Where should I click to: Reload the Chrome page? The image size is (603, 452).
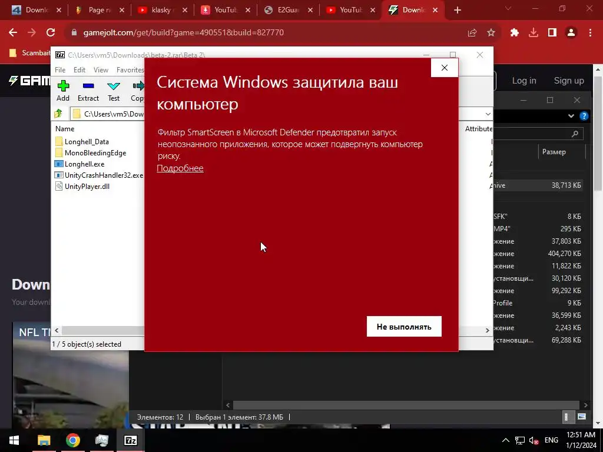pos(51,33)
